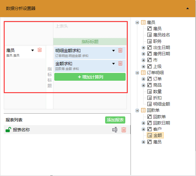This screenshot has height=176, width=196.
Task: Click the vertical 指标标题 label
Action: tap(50, 77)
